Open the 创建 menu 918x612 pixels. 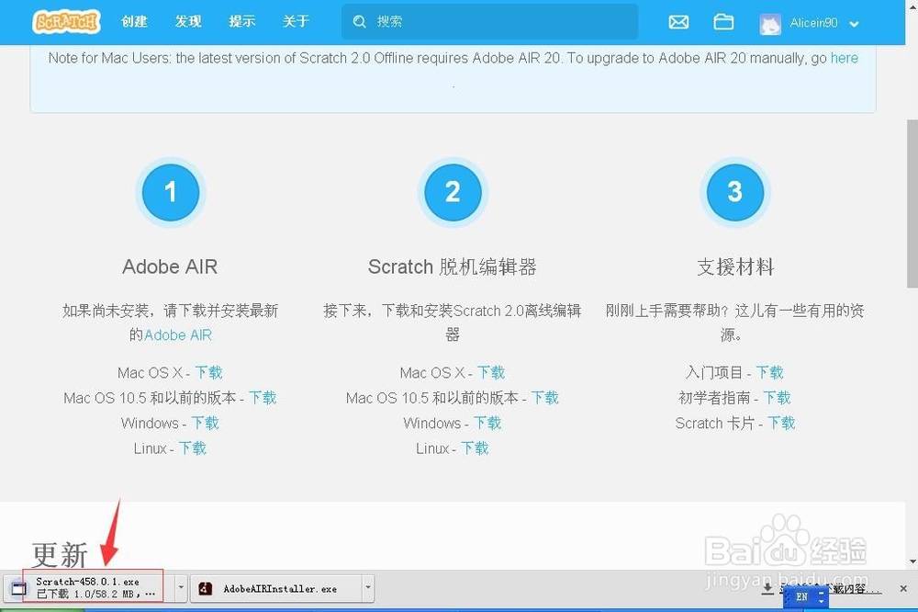(134, 22)
